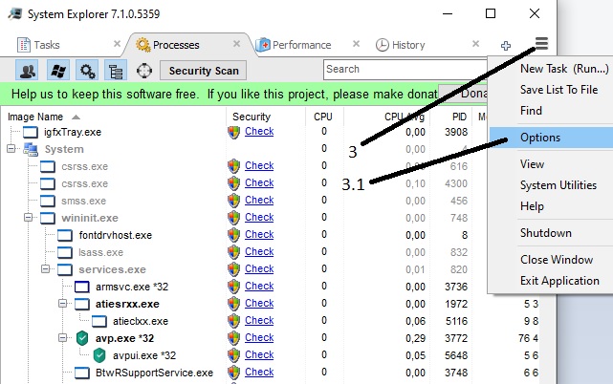Switch to the Performance tab
The image size is (613, 384).
pyautogui.click(x=302, y=45)
